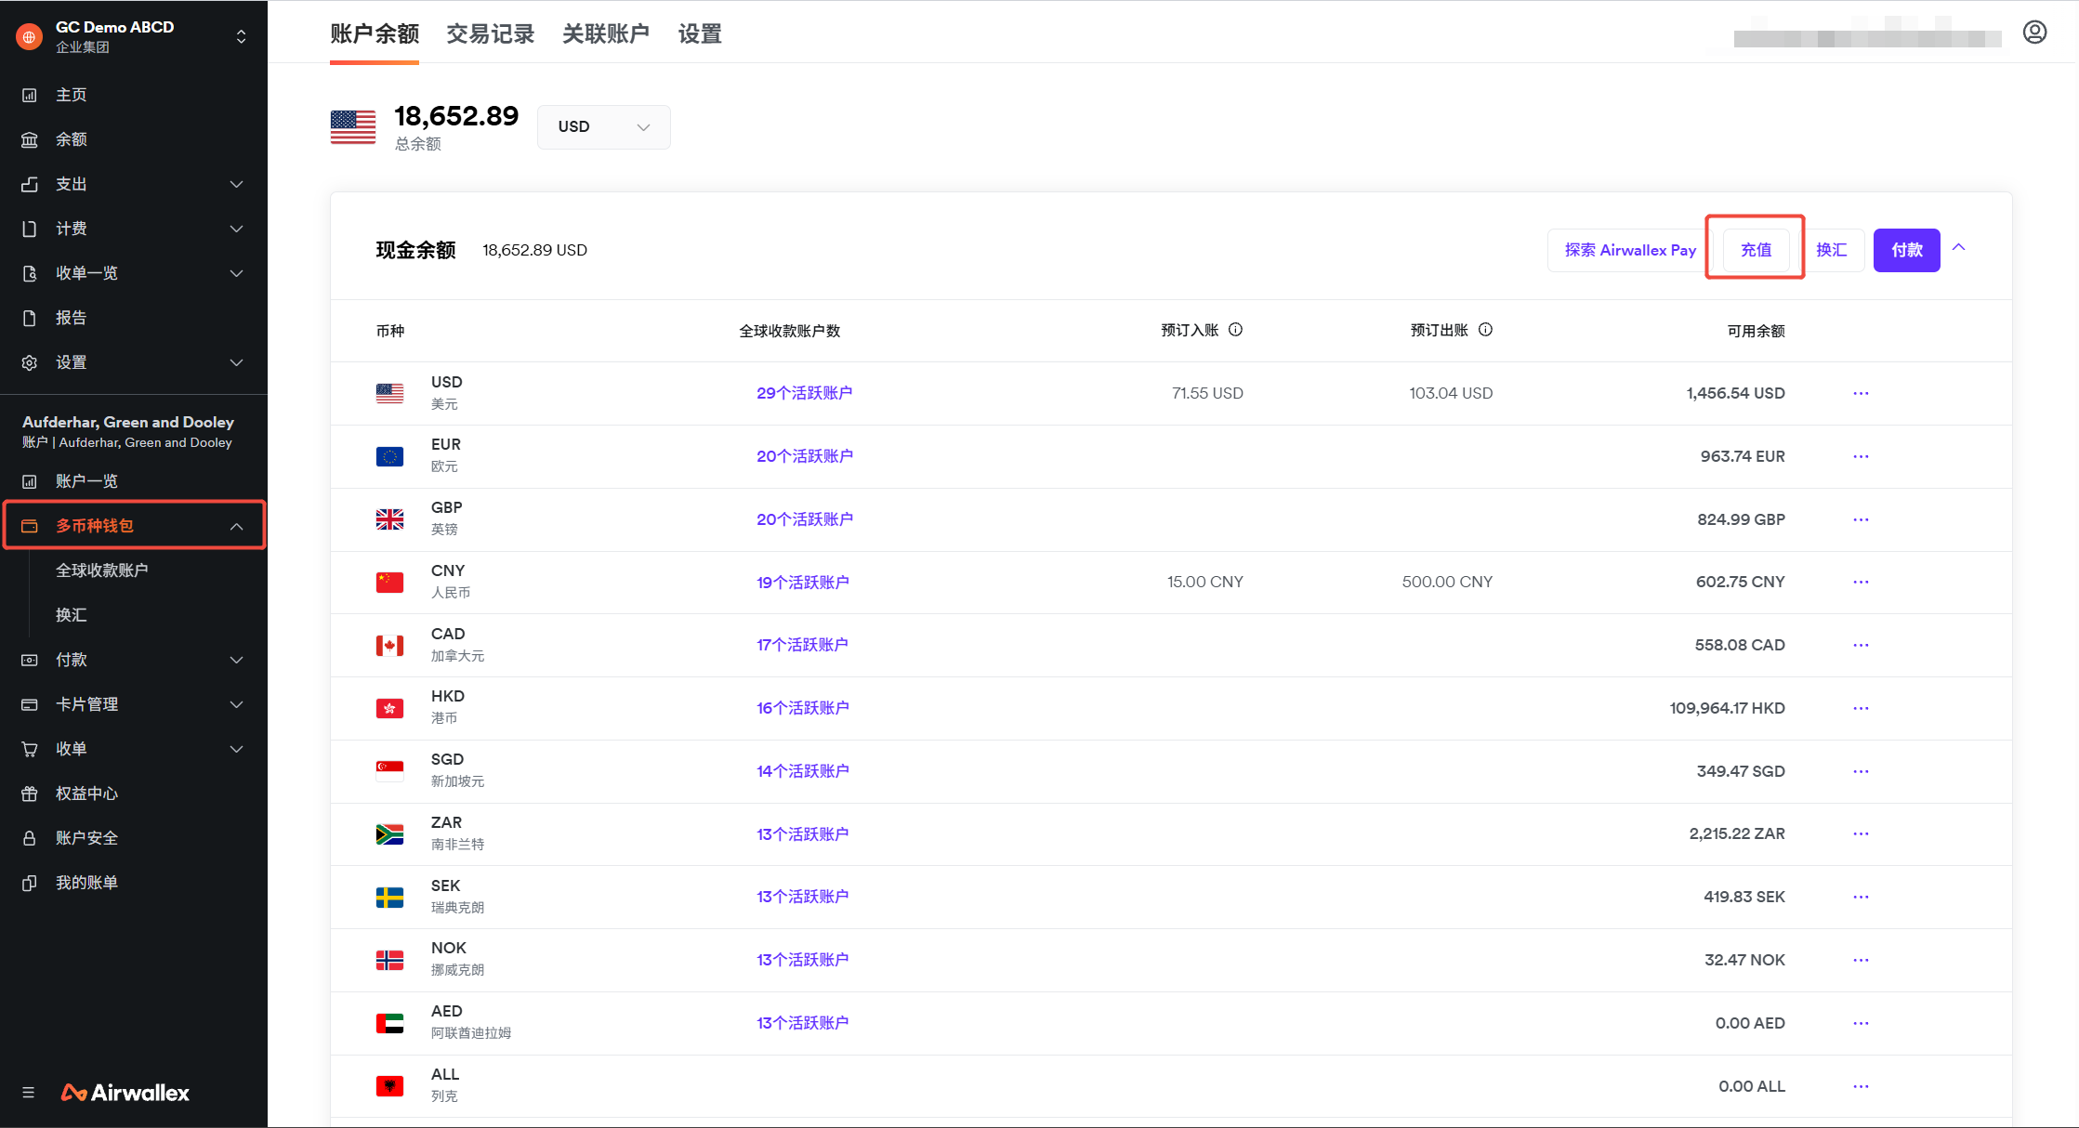This screenshot has height=1128, width=2079.
Task: Click the info icon beside 预订出账
Action: coord(1485,330)
